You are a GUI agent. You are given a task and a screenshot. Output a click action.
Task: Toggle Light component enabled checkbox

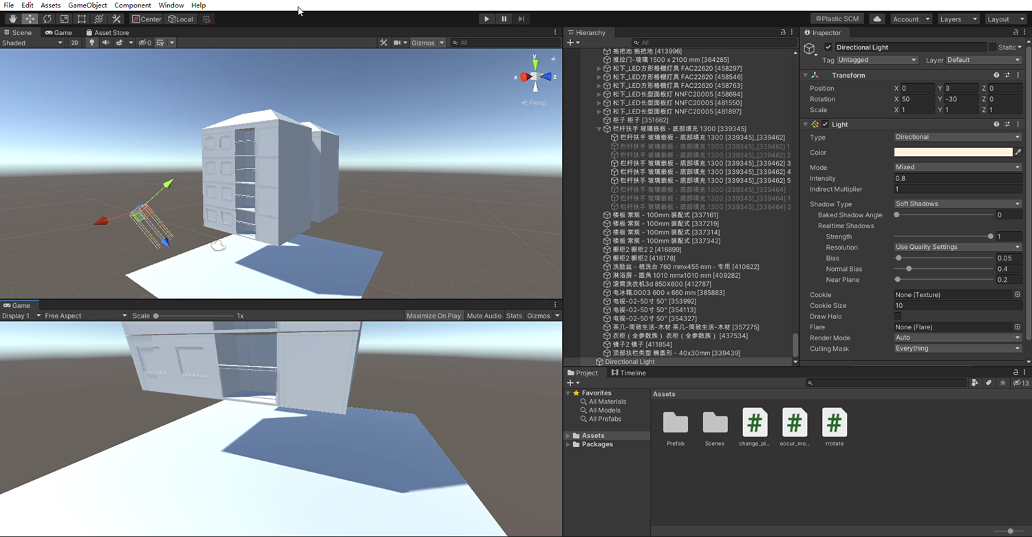click(x=825, y=124)
